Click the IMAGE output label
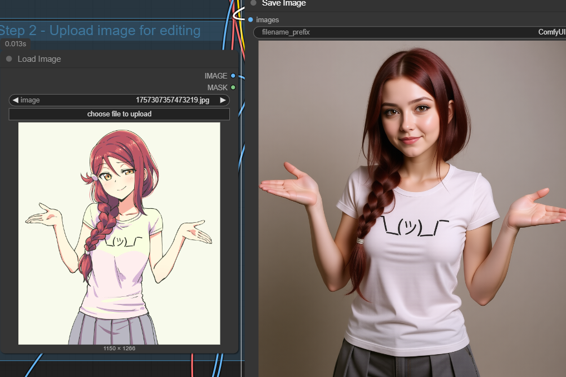The image size is (566, 377). point(216,76)
